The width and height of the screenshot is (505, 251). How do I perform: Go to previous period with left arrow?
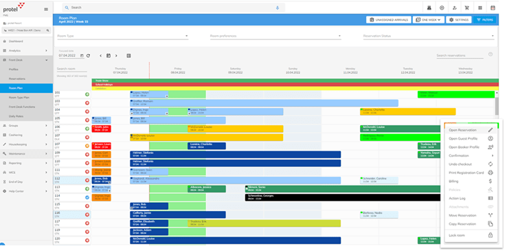[x=100, y=56]
